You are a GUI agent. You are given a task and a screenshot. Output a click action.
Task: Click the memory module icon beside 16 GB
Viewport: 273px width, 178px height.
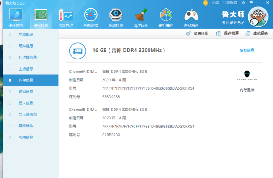78,51
